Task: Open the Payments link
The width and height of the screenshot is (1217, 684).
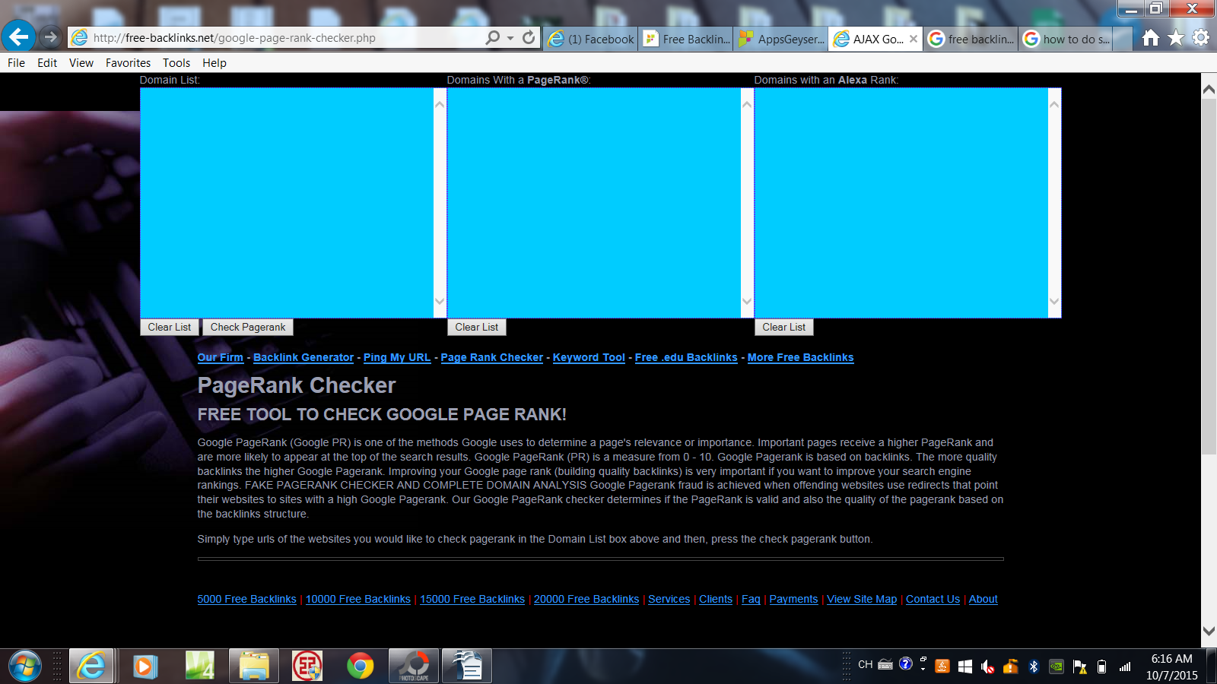Action: tap(793, 599)
